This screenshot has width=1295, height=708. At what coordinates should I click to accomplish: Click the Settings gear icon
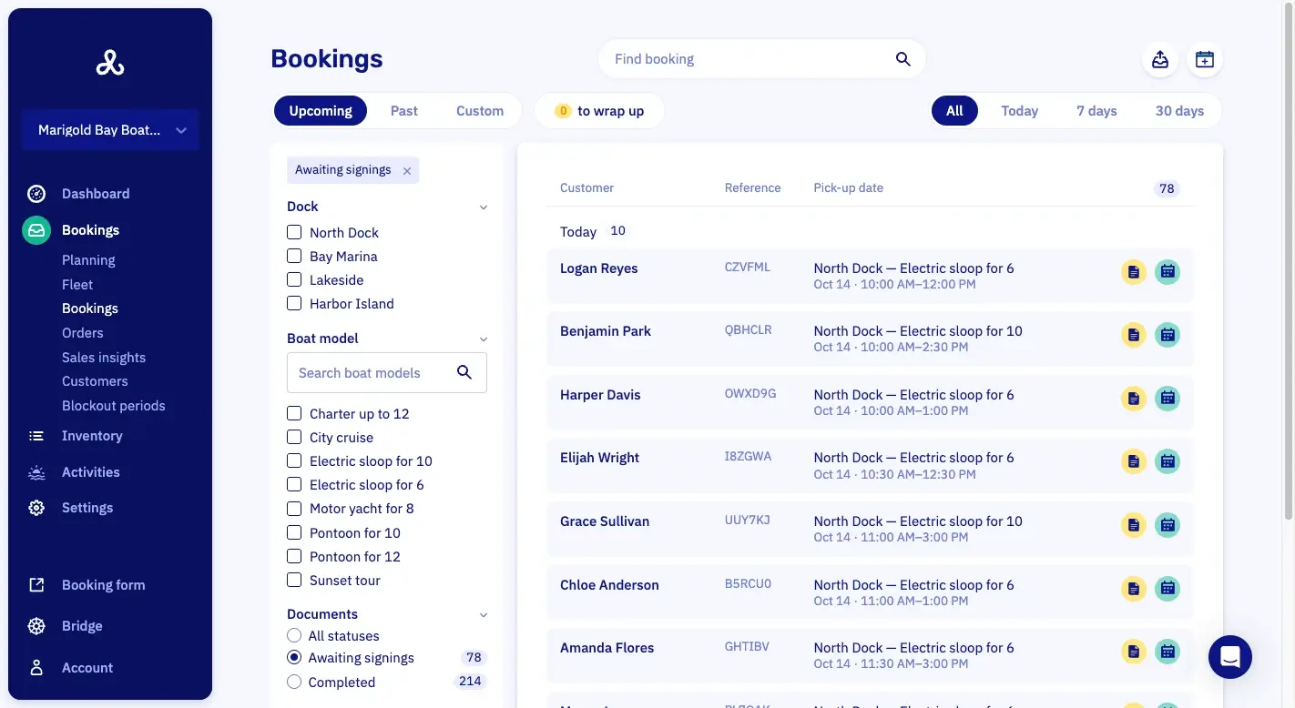(x=36, y=508)
